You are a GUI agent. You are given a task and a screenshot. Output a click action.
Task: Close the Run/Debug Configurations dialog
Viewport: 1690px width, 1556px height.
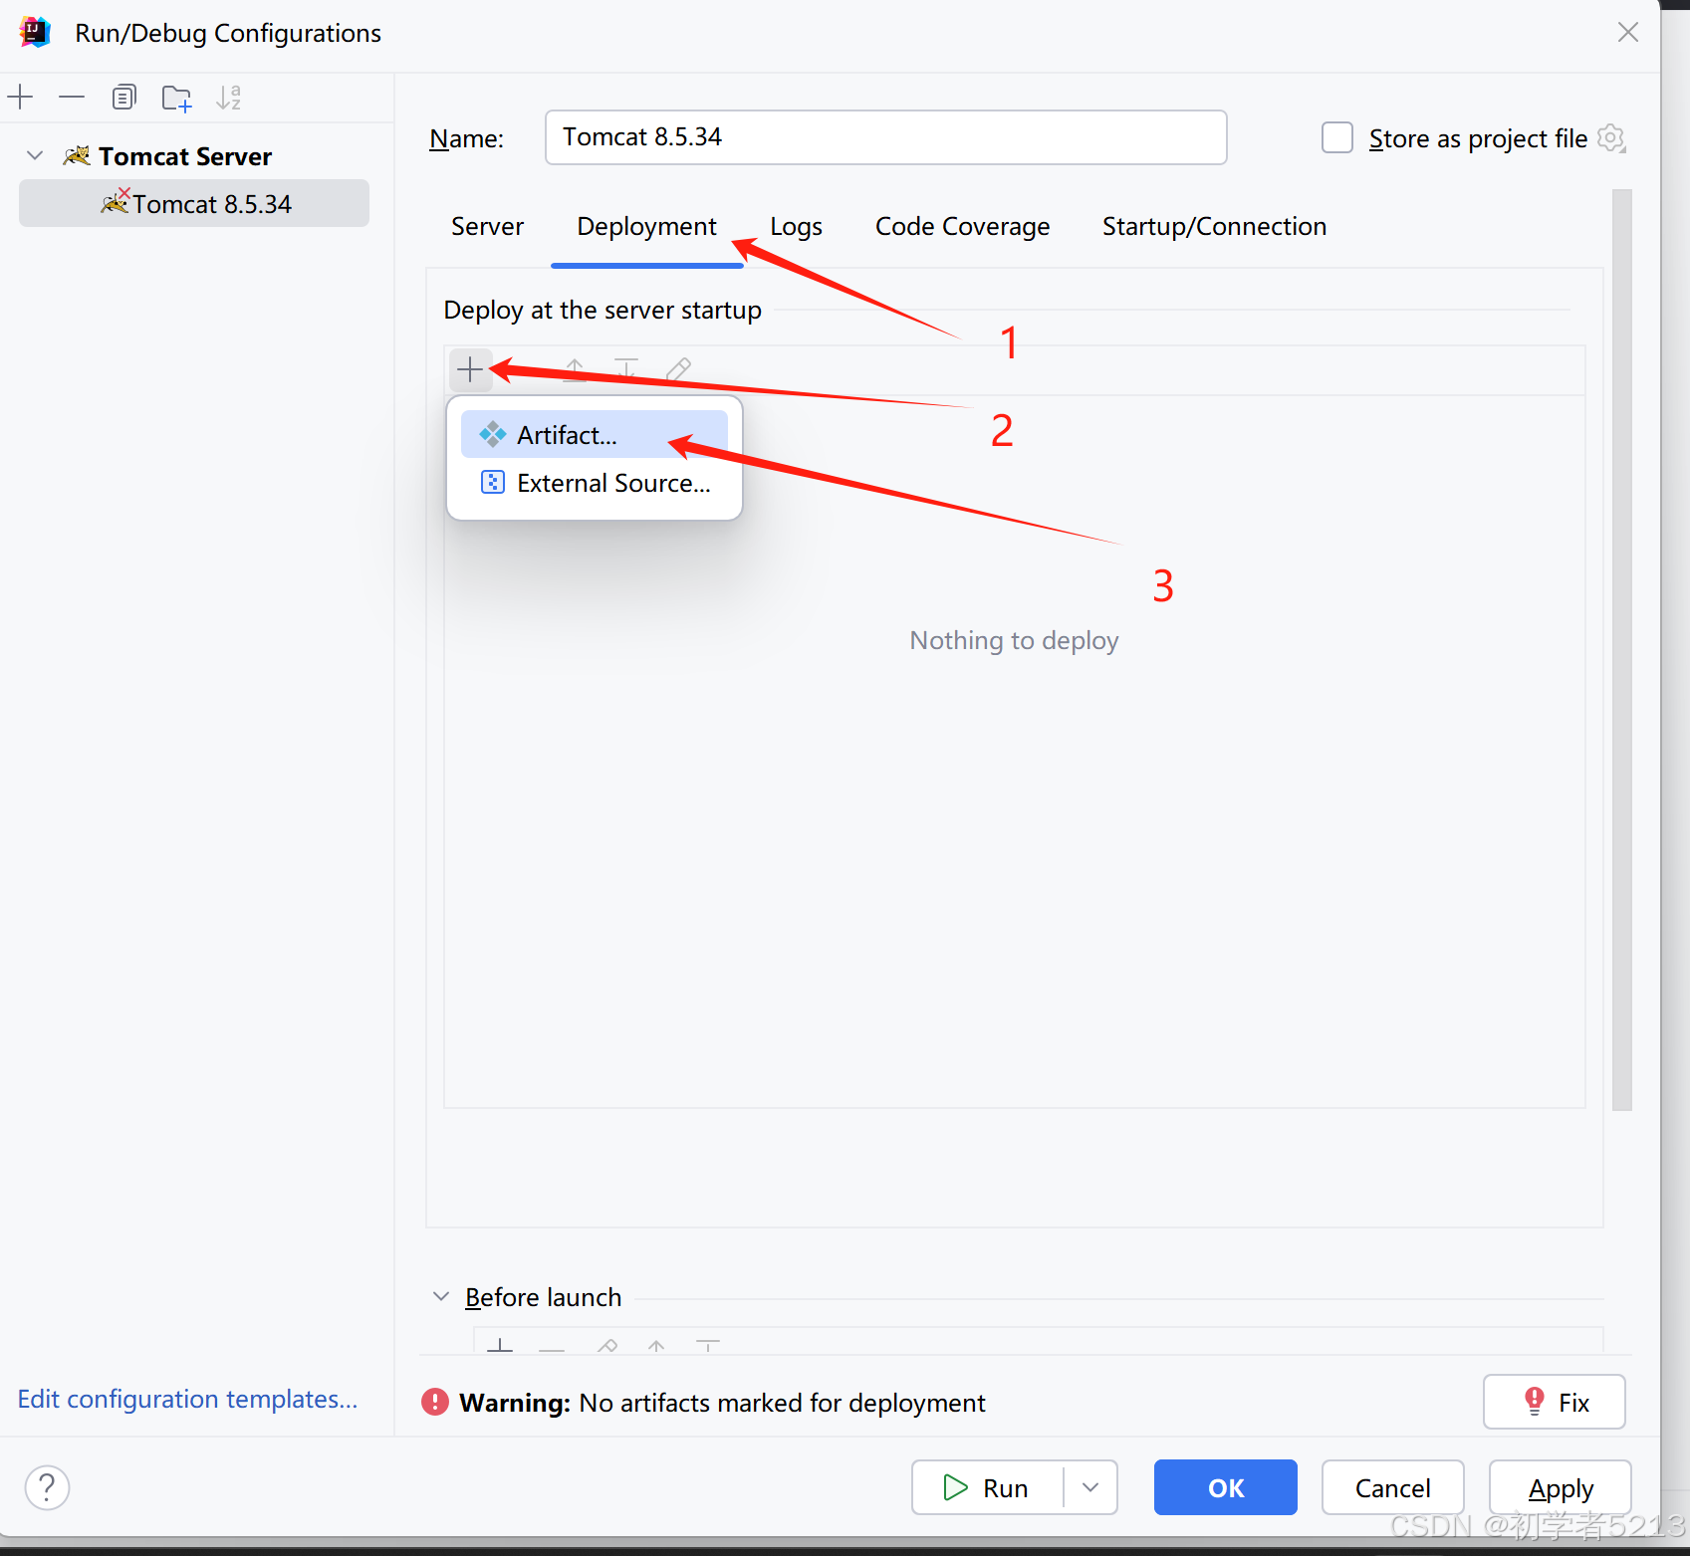(x=1628, y=32)
